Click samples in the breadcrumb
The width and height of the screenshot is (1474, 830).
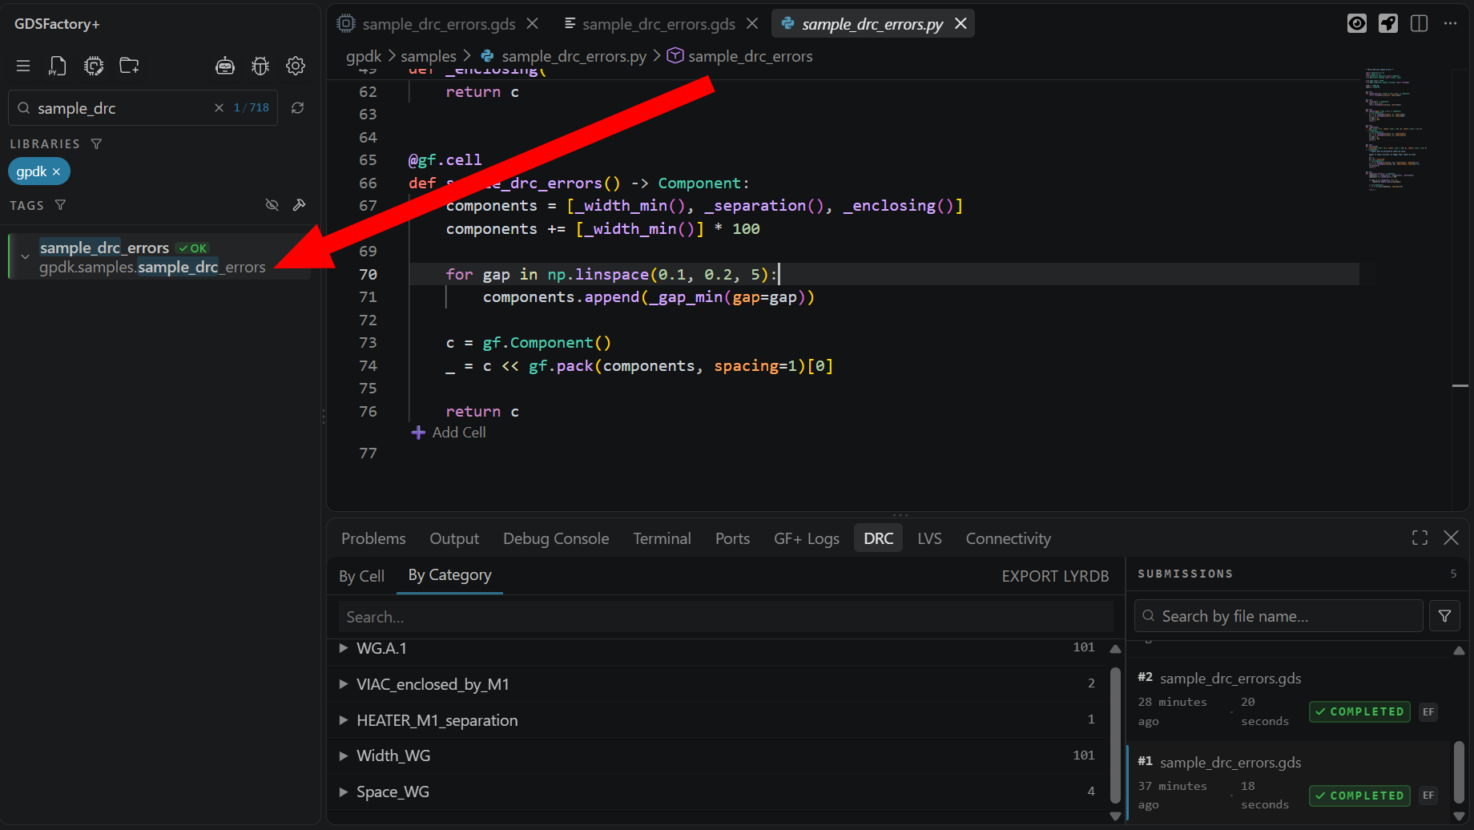[429, 56]
